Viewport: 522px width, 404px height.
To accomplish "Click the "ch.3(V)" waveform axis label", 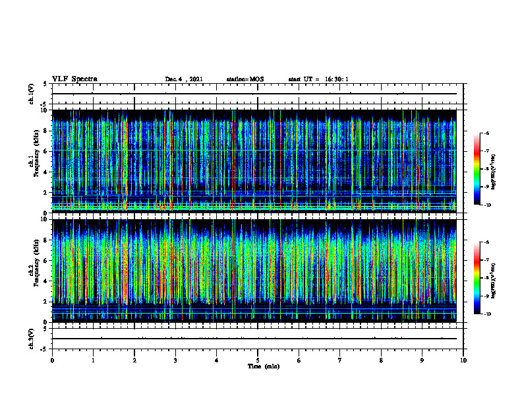I will tap(32, 339).
